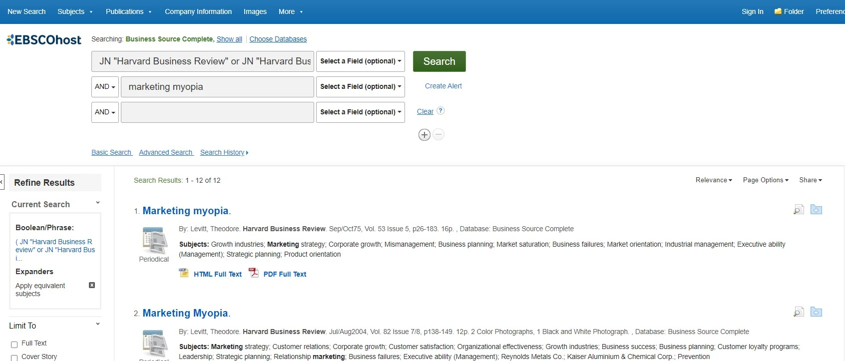Open the Folder icon in header
845x361 pixels.
click(778, 11)
